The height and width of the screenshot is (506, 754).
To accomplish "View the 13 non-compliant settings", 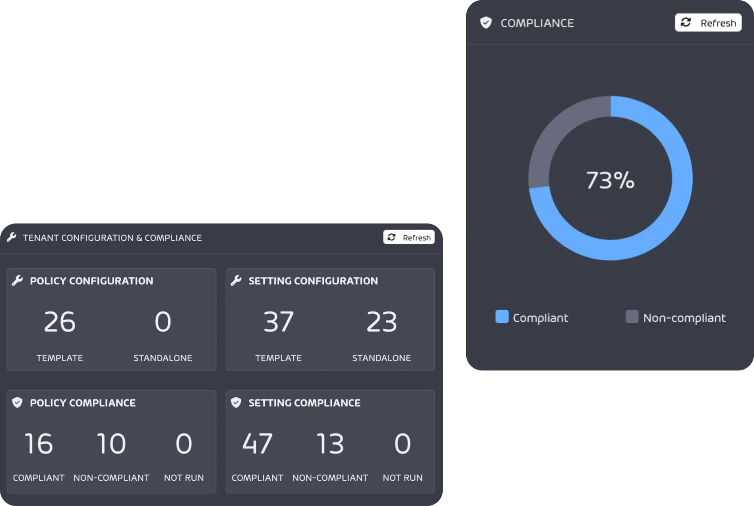I will pyautogui.click(x=330, y=444).
